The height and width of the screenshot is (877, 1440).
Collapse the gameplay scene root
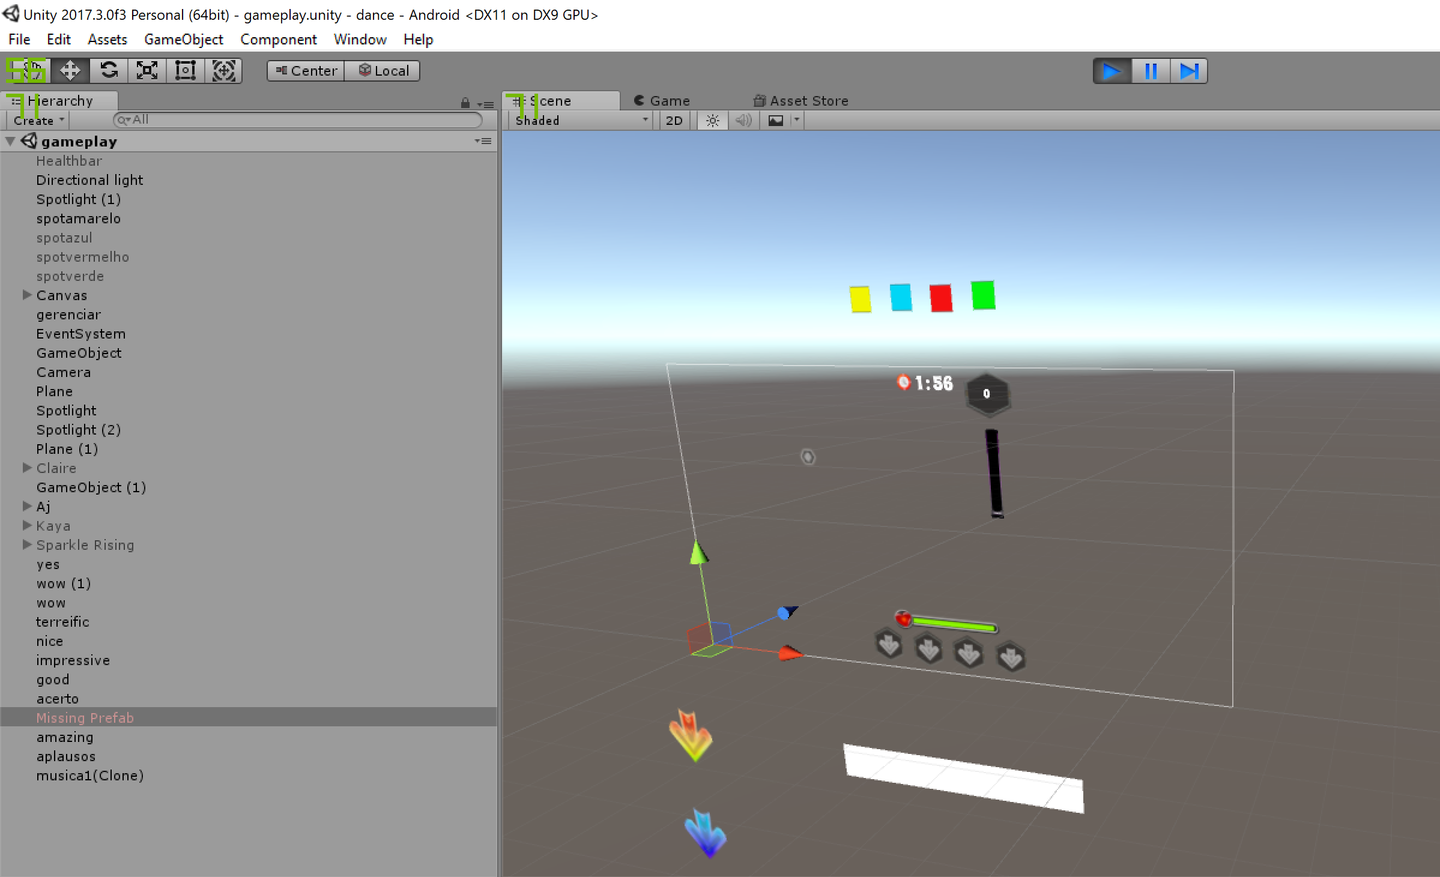click(10, 141)
